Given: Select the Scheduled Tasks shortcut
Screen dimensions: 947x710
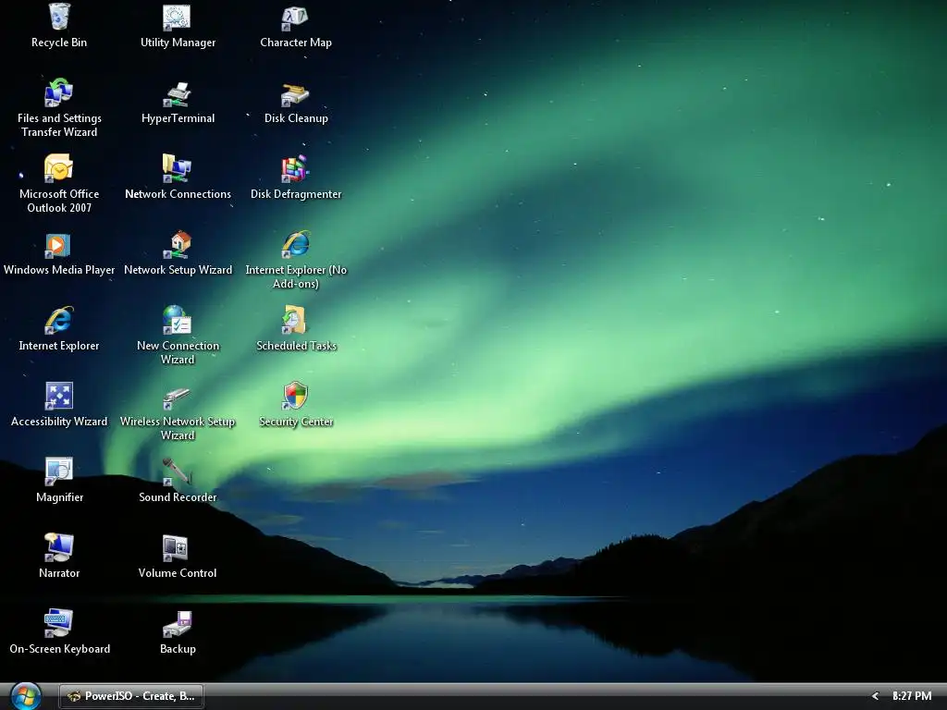Looking at the screenshot, I should tap(295, 320).
